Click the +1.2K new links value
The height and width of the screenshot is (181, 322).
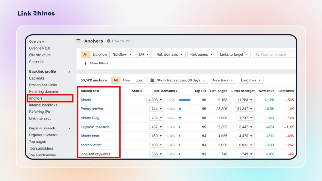click(x=269, y=100)
